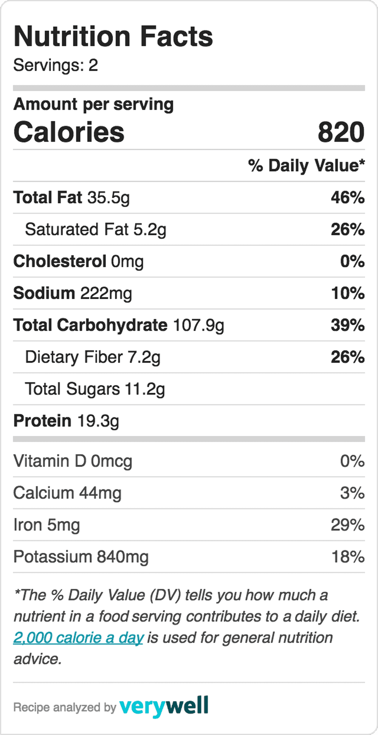The image size is (378, 735).
Task: Click the Servings: 2 text
Action: point(56,65)
